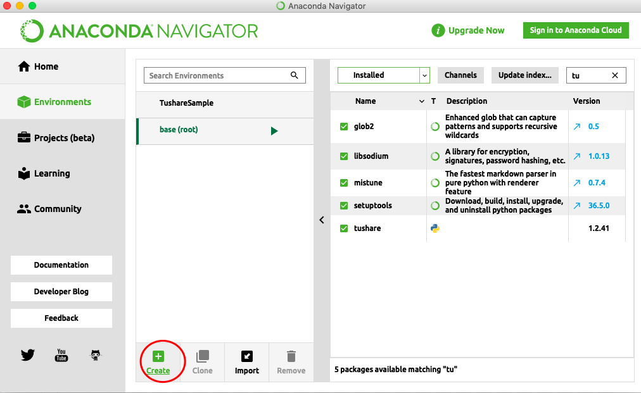Clear the package search with the X
Image resolution: width=641 pixels, height=393 pixels.
(615, 75)
